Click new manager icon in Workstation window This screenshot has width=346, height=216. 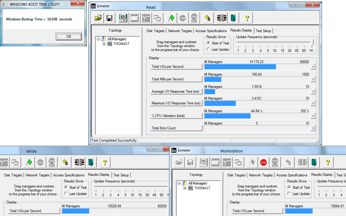click(x=204, y=162)
